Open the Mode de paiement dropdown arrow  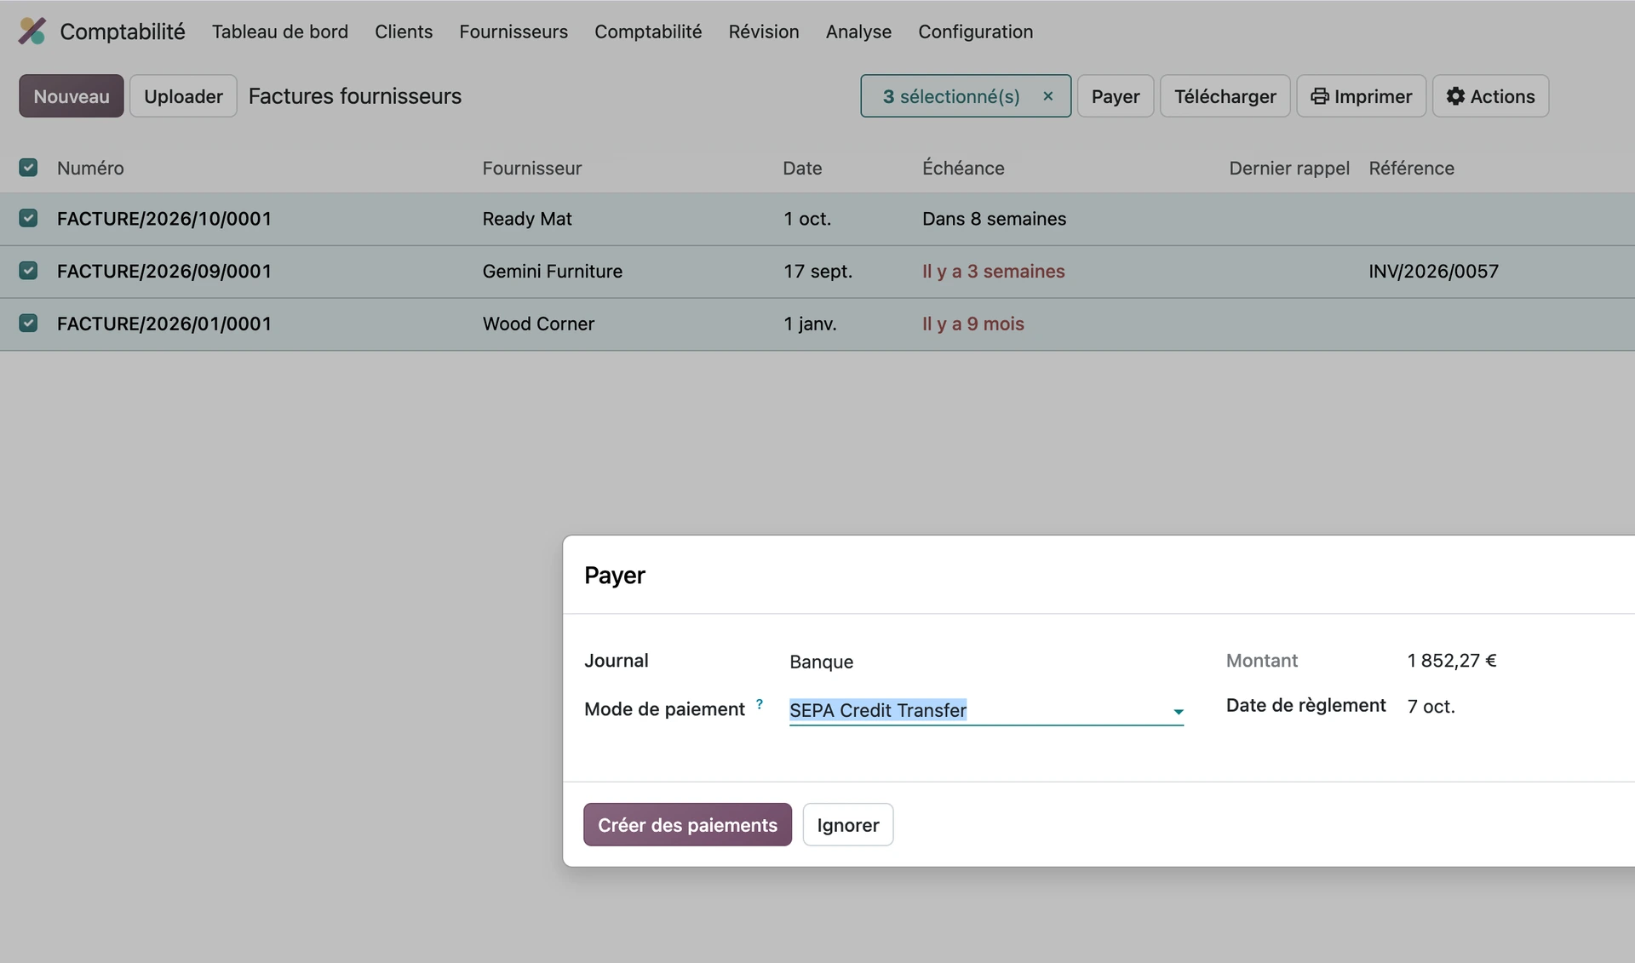click(x=1179, y=712)
